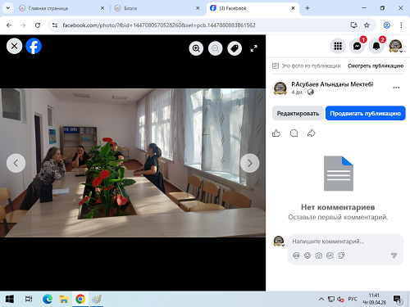Screen dimensions: 410x307
Task: Open account profile menu at top right
Action: tap(395, 46)
